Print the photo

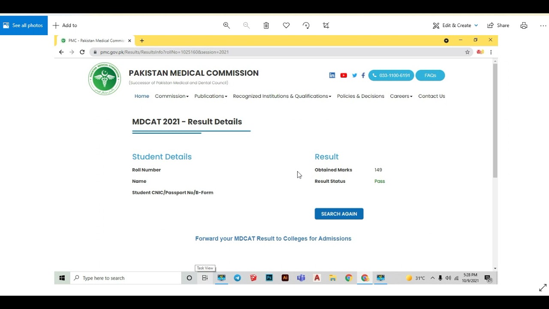point(524,25)
